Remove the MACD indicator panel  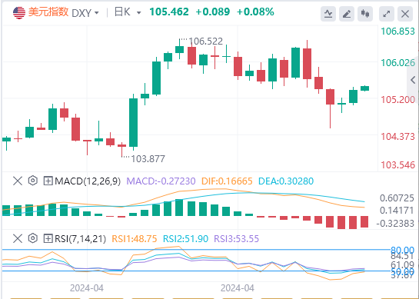click(18, 181)
